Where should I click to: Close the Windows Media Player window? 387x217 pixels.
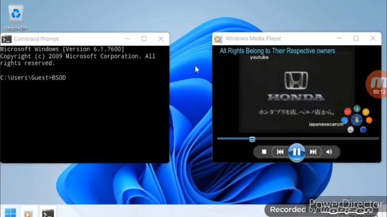pyautogui.click(x=372, y=38)
